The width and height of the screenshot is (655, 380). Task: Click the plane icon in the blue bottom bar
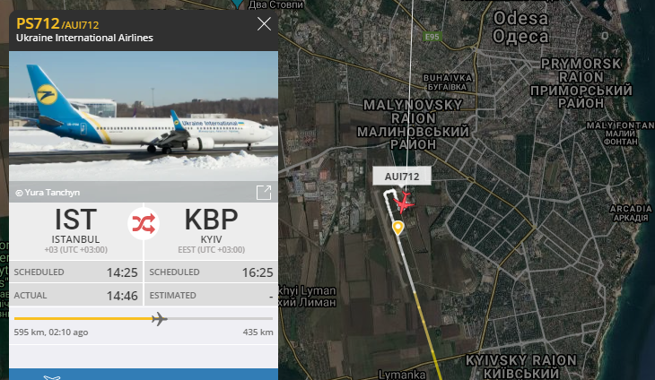[52, 377]
